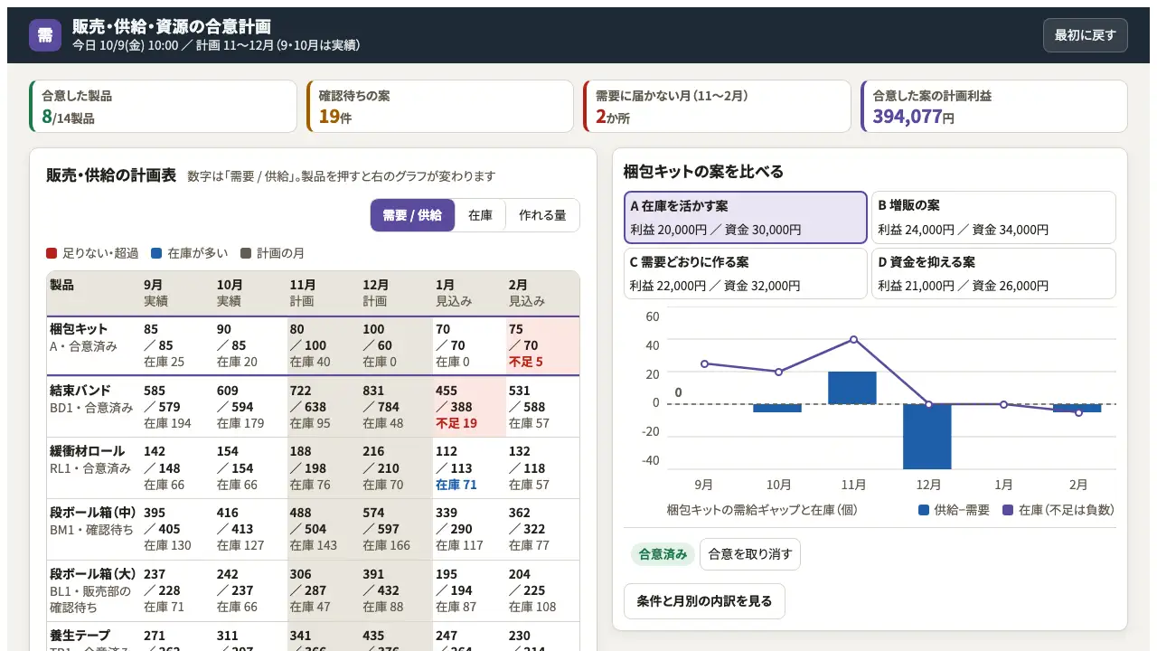
Task: Click the 12月 negative bar in chart
Action: (927, 437)
